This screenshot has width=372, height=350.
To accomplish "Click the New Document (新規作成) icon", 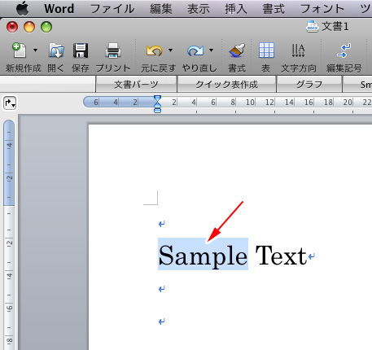I will pos(20,50).
